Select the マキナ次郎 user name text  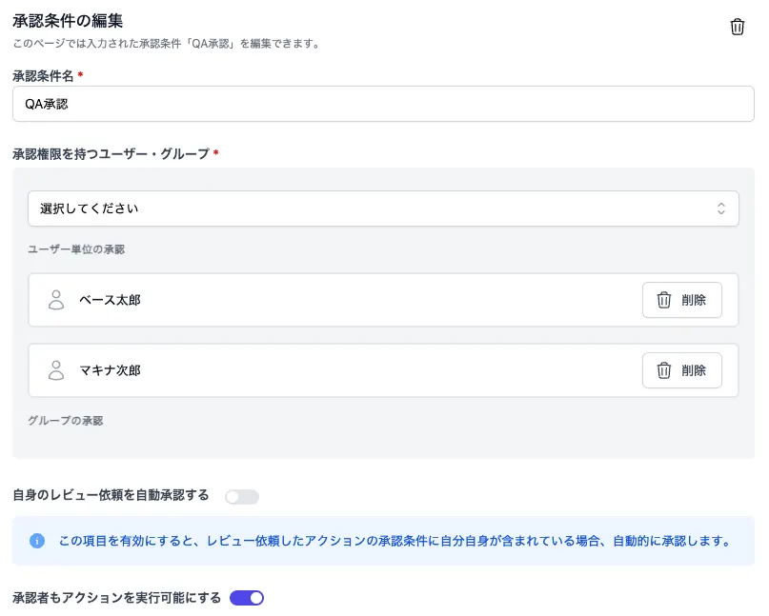110,370
